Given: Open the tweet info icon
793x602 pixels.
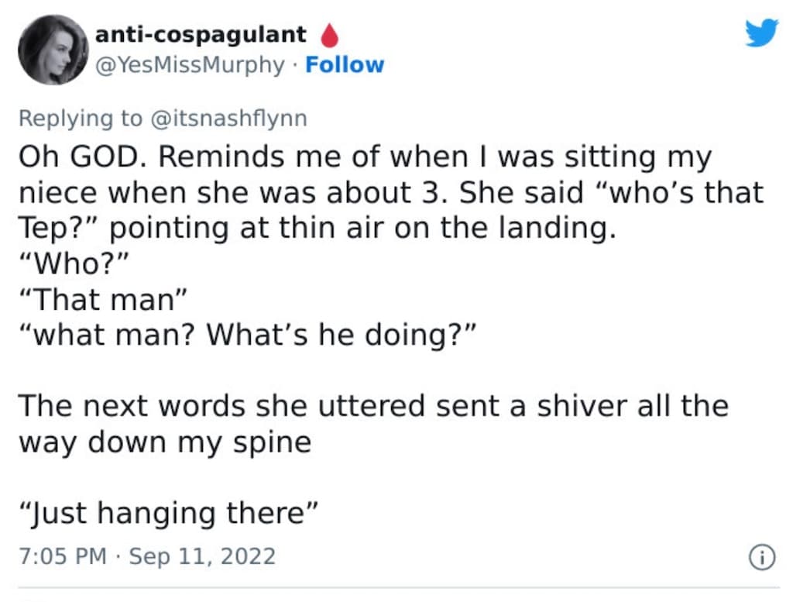Looking at the screenshot, I should coord(762,558).
